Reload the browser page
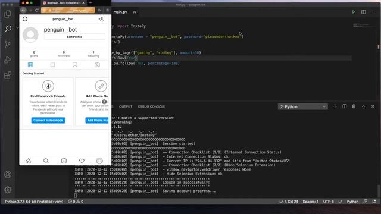Image resolution: width=381 pixels, height=214 pixels. coord(37,10)
